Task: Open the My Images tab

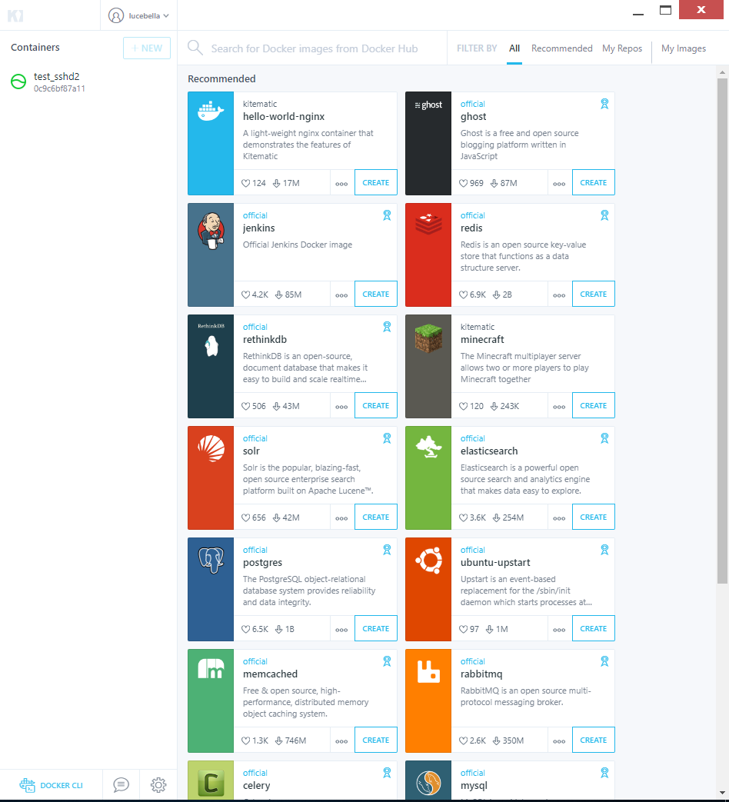Action: point(684,48)
